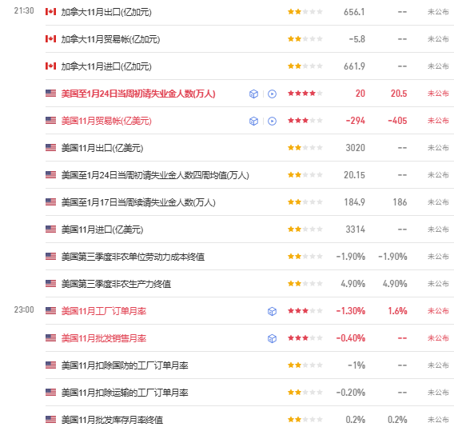The width and height of the screenshot is (454, 431).
Task: Click the star rating for 美国11月工厂订单月率
Action: pyautogui.click(x=305, y=311)
